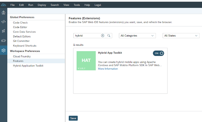The image size is (202, 122).
Task: Open the More Information link
Action: 108,69
